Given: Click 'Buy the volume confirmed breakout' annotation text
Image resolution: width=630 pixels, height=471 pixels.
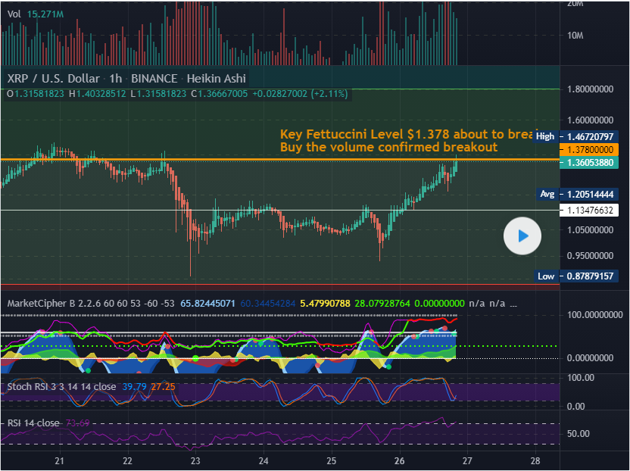Looking at the screenshot, I should [388, 147].
